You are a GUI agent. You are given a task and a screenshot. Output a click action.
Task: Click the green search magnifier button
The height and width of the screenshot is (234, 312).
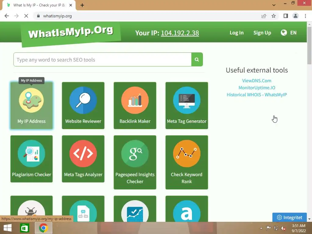click(197, 59)
